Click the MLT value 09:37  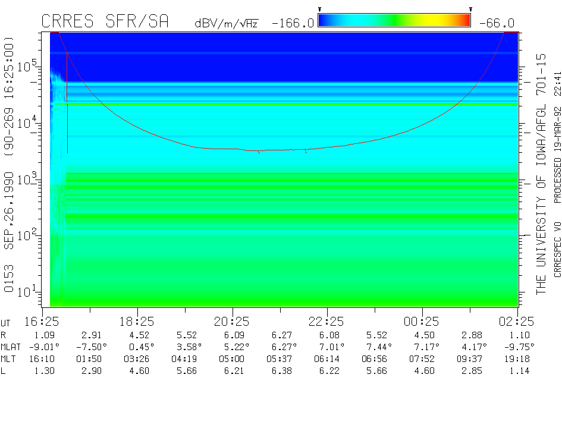[469, 359]
